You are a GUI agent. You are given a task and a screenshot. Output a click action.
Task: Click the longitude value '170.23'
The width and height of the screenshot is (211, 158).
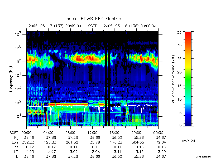pos(116,142)
